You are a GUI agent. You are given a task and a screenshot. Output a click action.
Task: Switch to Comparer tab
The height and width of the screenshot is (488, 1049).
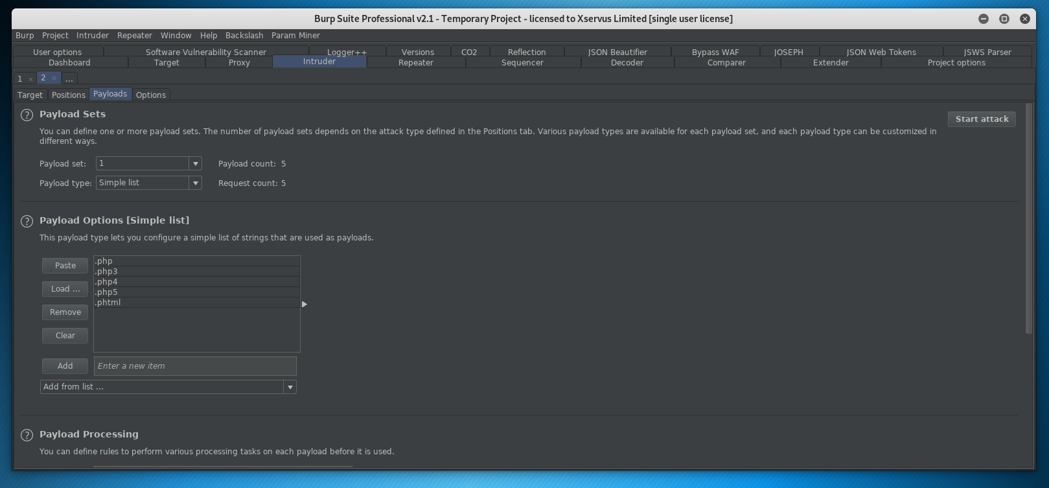coord(726,63)
